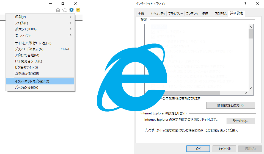Choose アドオンの管理(M) menu entry
This screenshot has width=264, height=154.
(40, 55)
